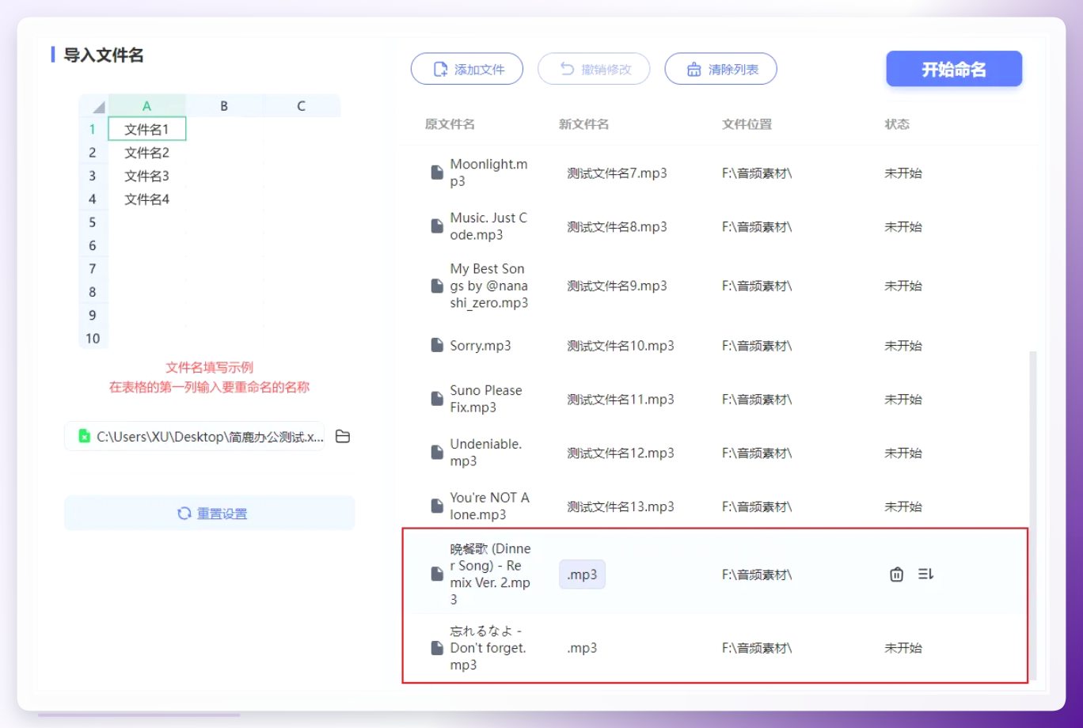Open folder browser beside the Excel path
1083x728 pixels.
tap(343, 436)
